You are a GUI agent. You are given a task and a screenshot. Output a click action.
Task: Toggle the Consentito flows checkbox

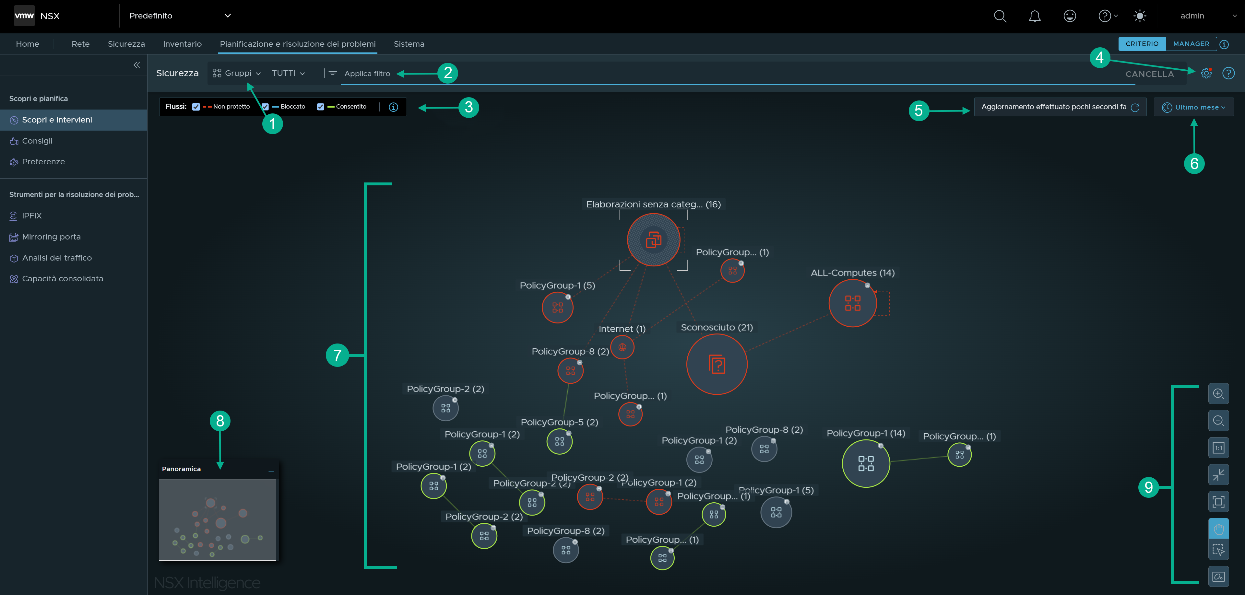320,107
